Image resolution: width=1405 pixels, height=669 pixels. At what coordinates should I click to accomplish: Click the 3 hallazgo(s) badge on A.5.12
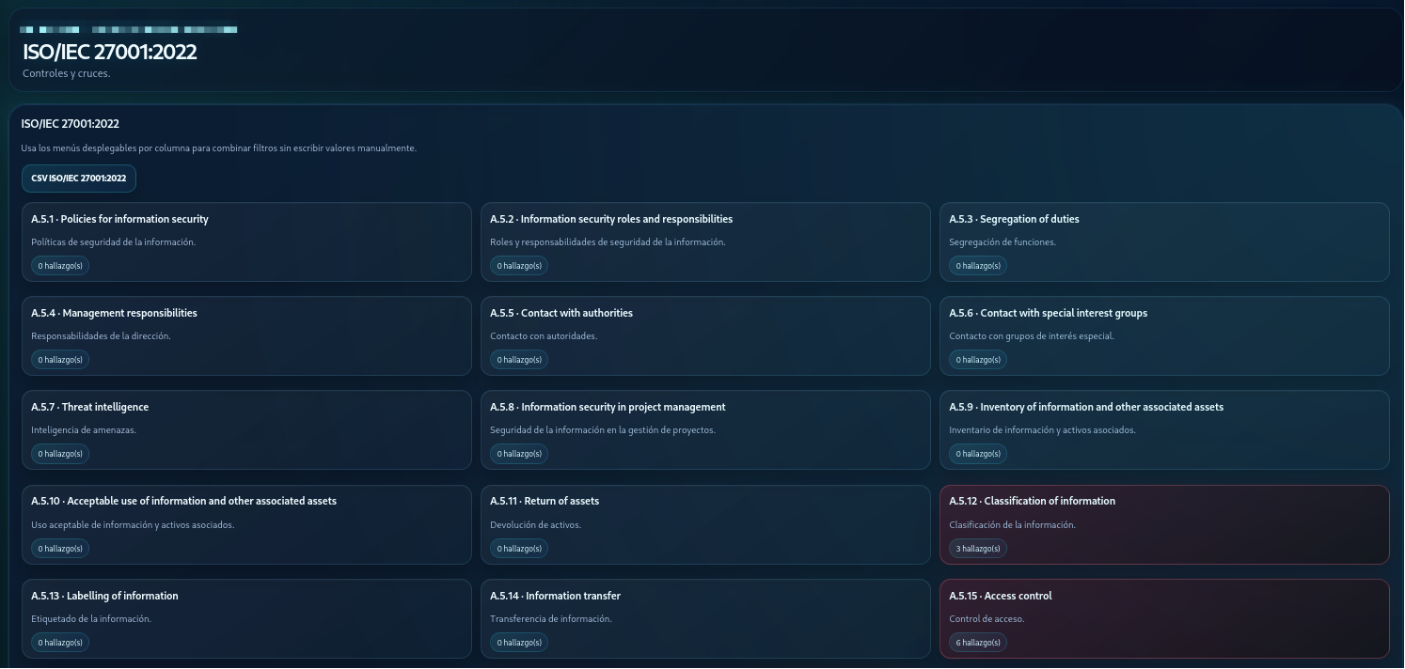(x=978, y=549)
